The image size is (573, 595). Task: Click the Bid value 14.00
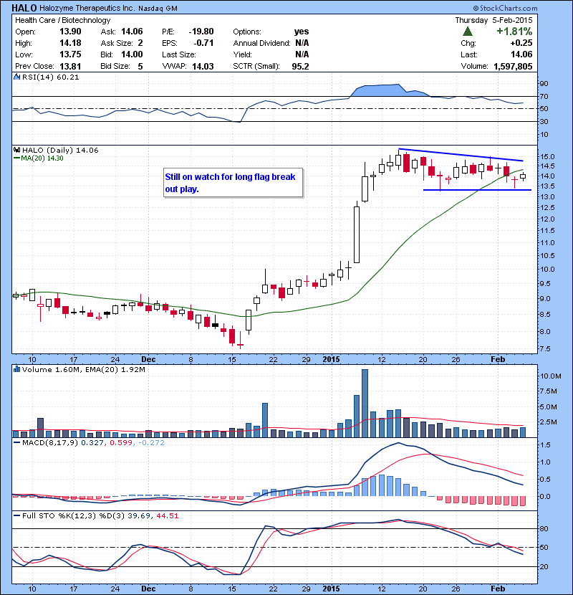[x=132, y=54]
